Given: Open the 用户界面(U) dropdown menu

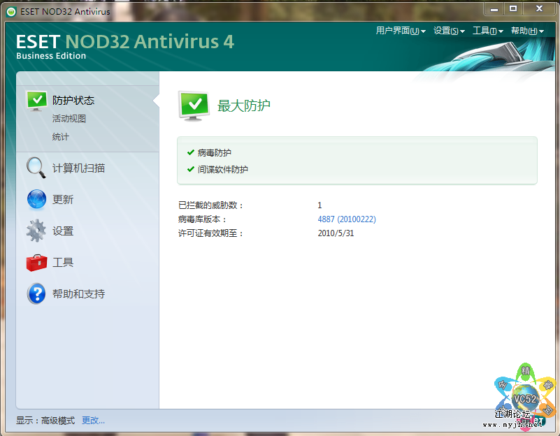Looking at the screenshot, I should pyautogui.click(x=401, y=31).
